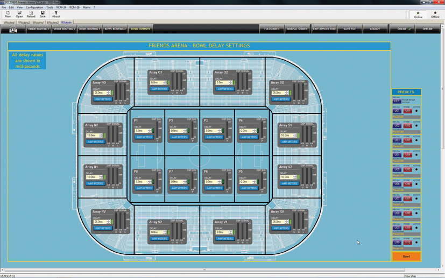This screenshot has width=445, height=278.
Task: Switch to ONLINE mode in black navigation bar
Action: coord(402,29)
